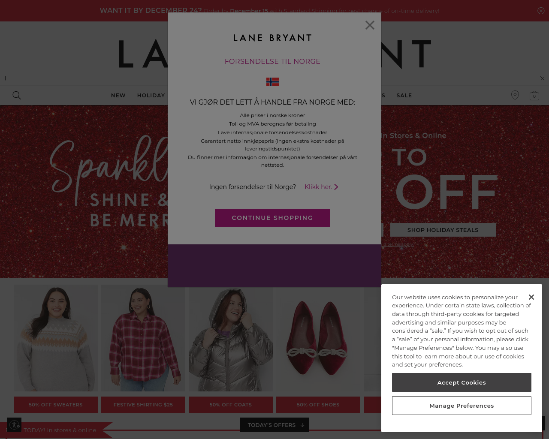The image size is (549, 439).
Task: Close the cookie consent notice
Action: pyautogui.click(x=531, y=297)
